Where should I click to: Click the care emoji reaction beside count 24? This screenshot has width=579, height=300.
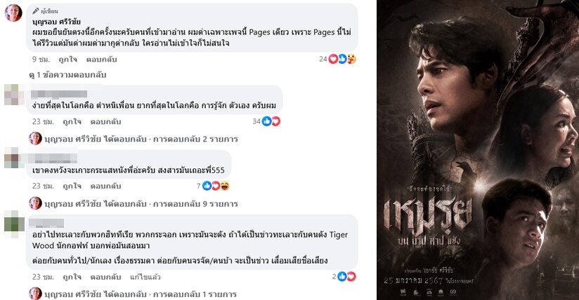pyautogui.click(x=351, y=59)
